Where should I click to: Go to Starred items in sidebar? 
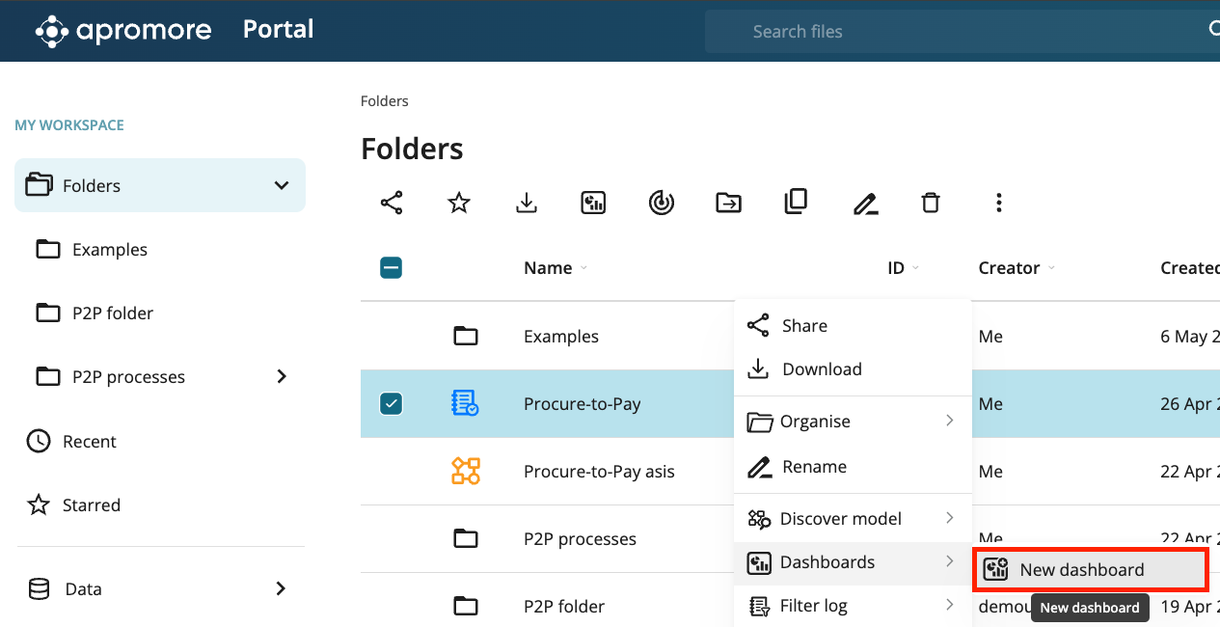[91, 505]
